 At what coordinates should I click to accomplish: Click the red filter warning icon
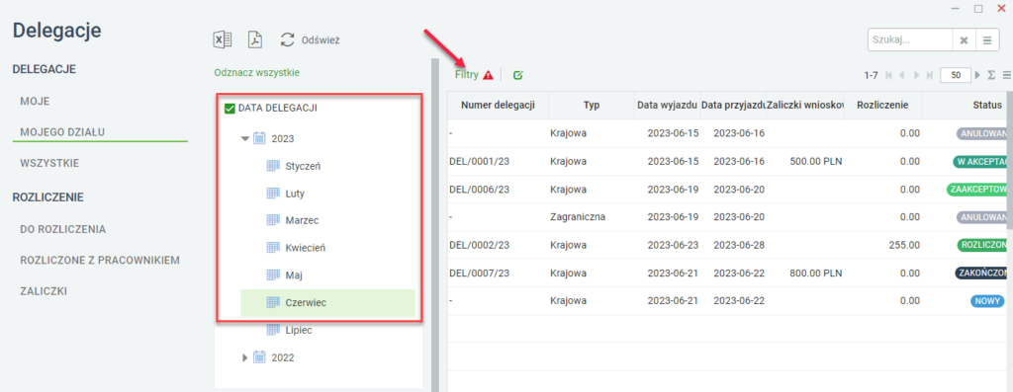pos(488,75)
